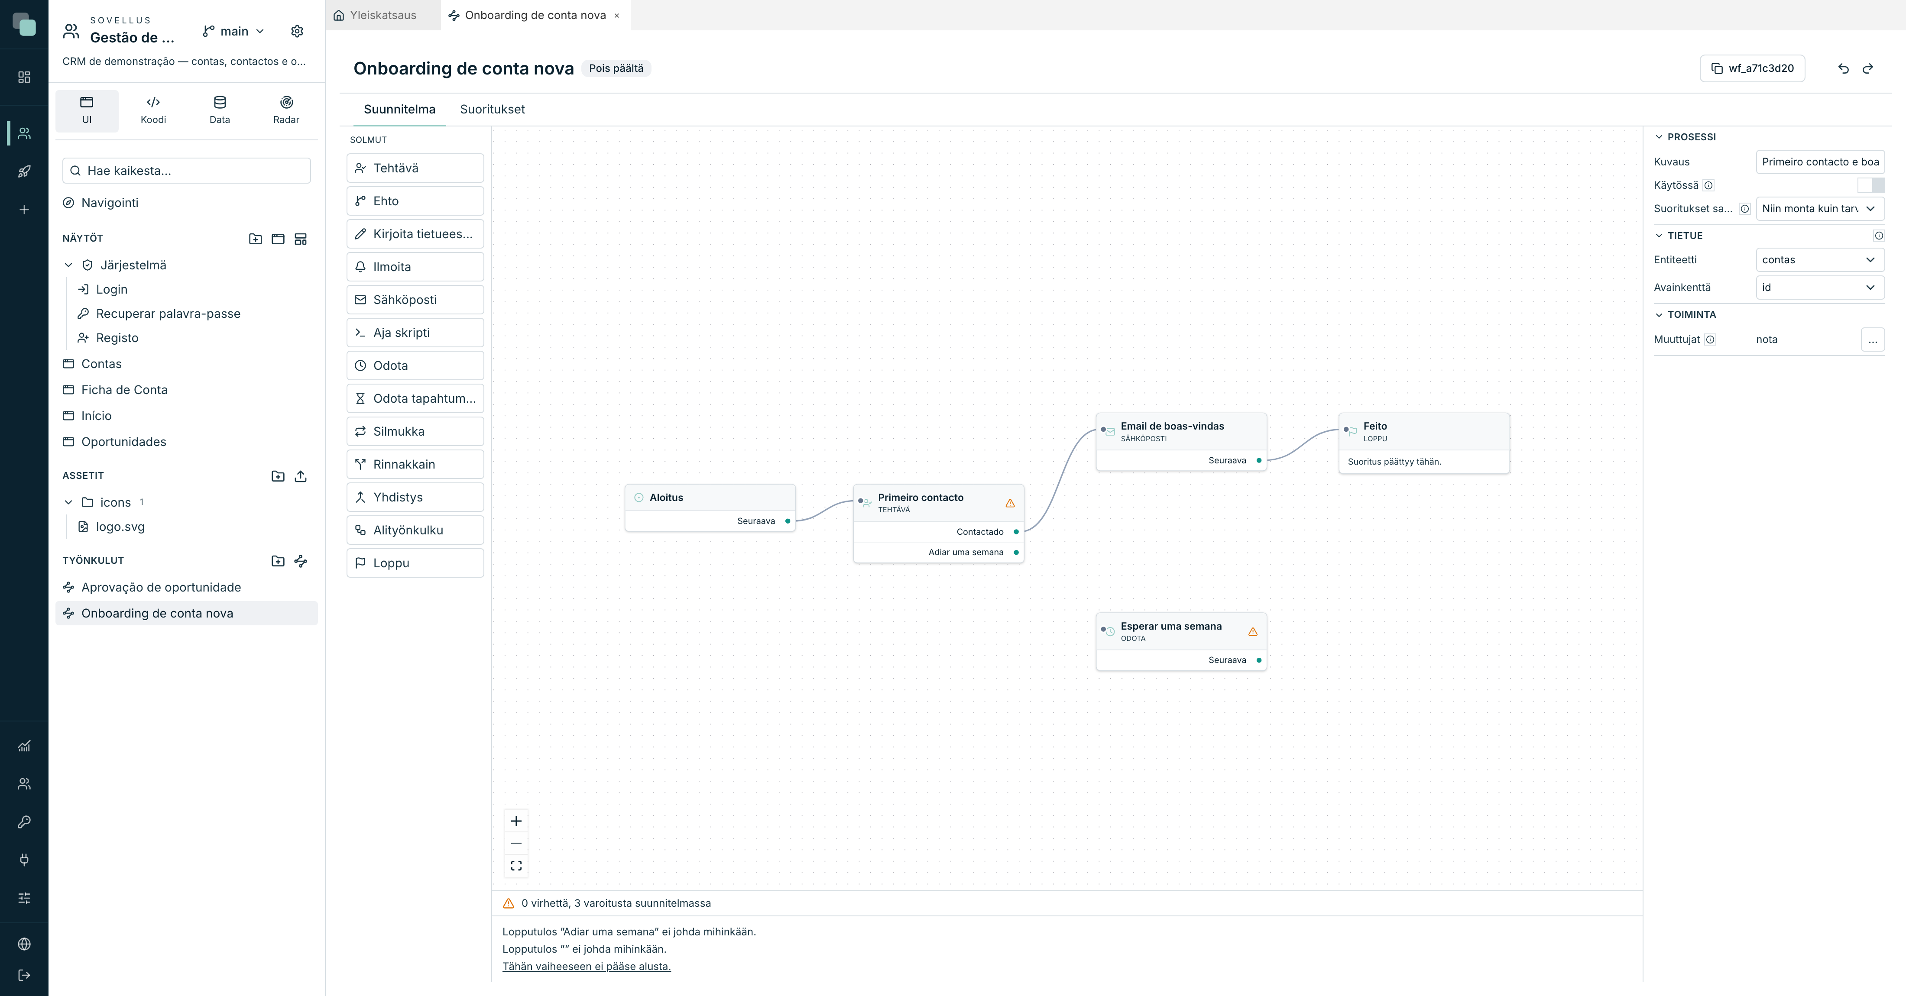This screenshot has width=1906, height=996.
Task: Click the fit-to-view icon on canvas
Action: pyautogui.click(x=516, y=866)
